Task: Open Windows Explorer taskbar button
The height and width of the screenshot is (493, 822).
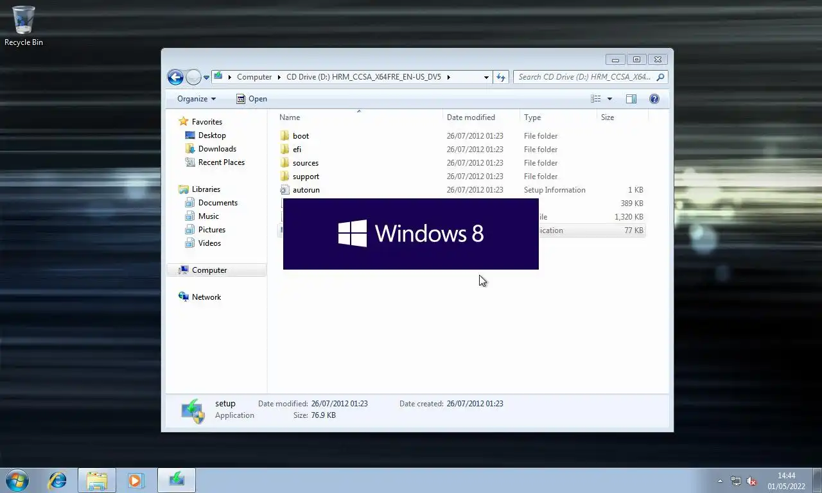Action: (97, 480)
